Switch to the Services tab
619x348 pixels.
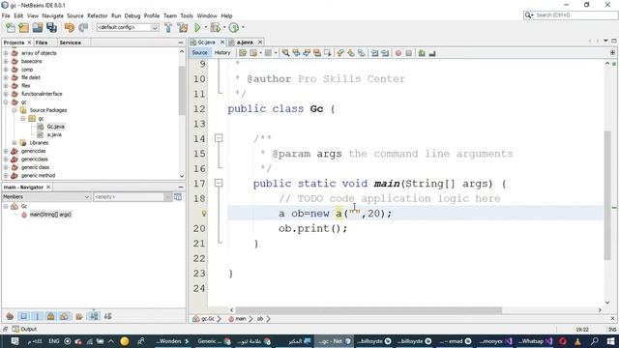pos(71,43)
